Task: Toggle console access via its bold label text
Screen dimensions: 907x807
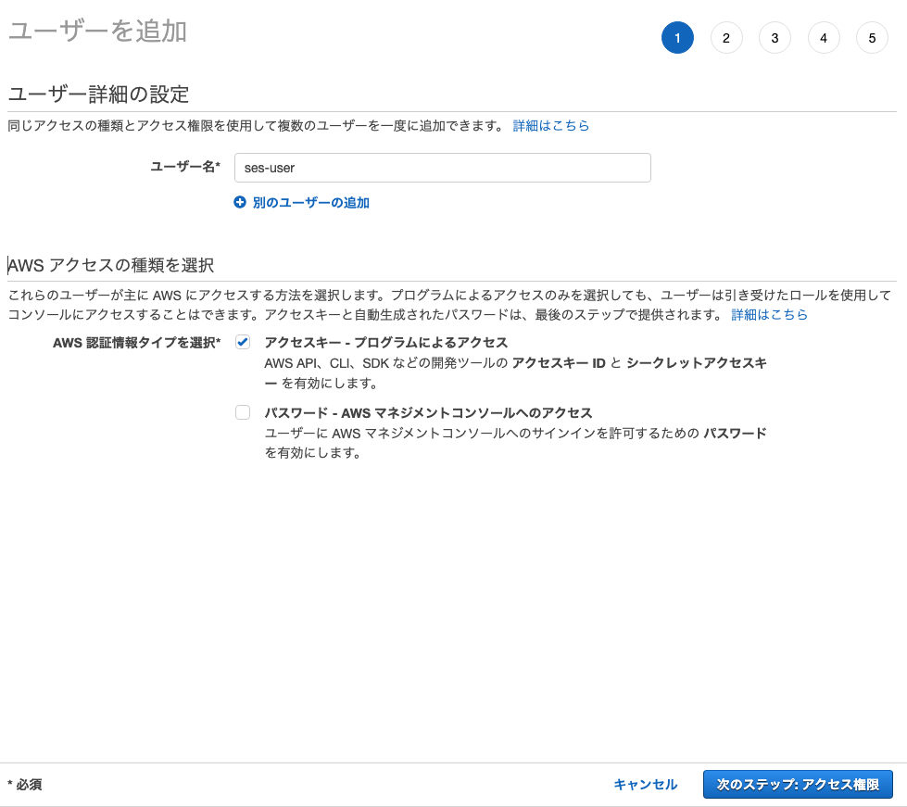Action: tap(426, 411)
